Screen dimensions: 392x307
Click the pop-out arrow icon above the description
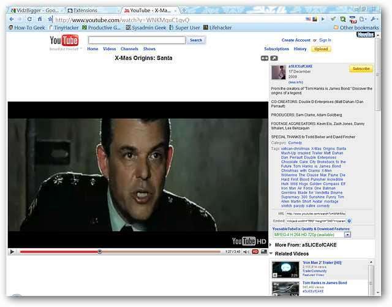274,58
